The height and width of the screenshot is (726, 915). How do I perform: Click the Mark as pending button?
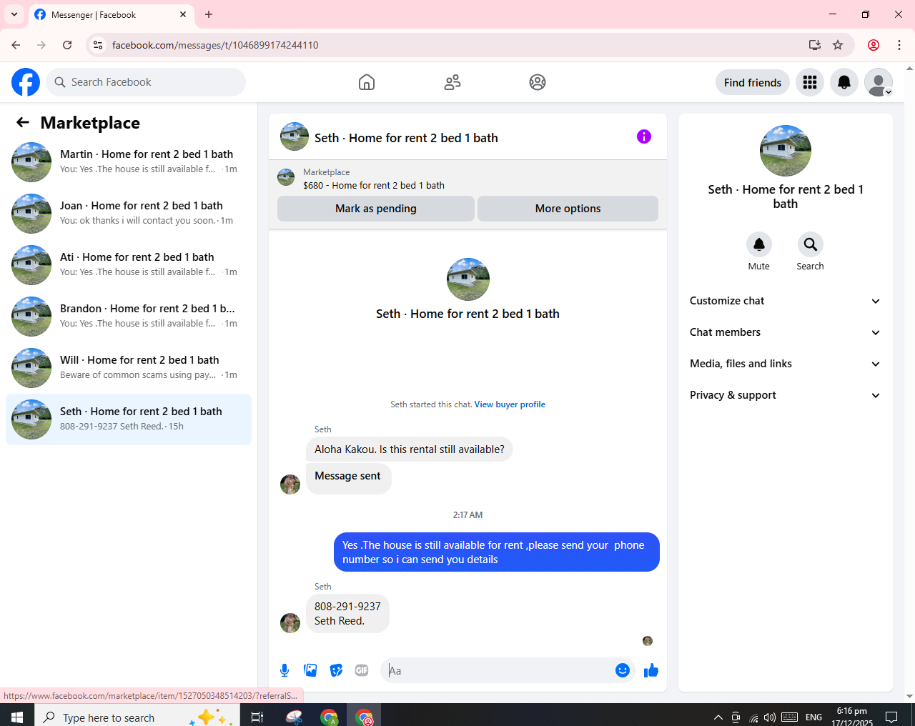pyautogui.click(x=376, y=209)
